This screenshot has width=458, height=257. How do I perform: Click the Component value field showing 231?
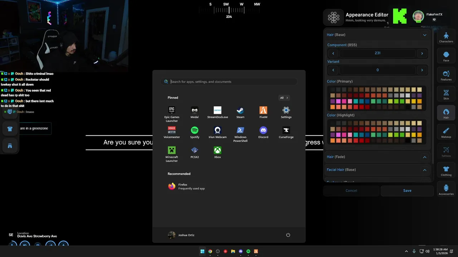coord(377,53)
